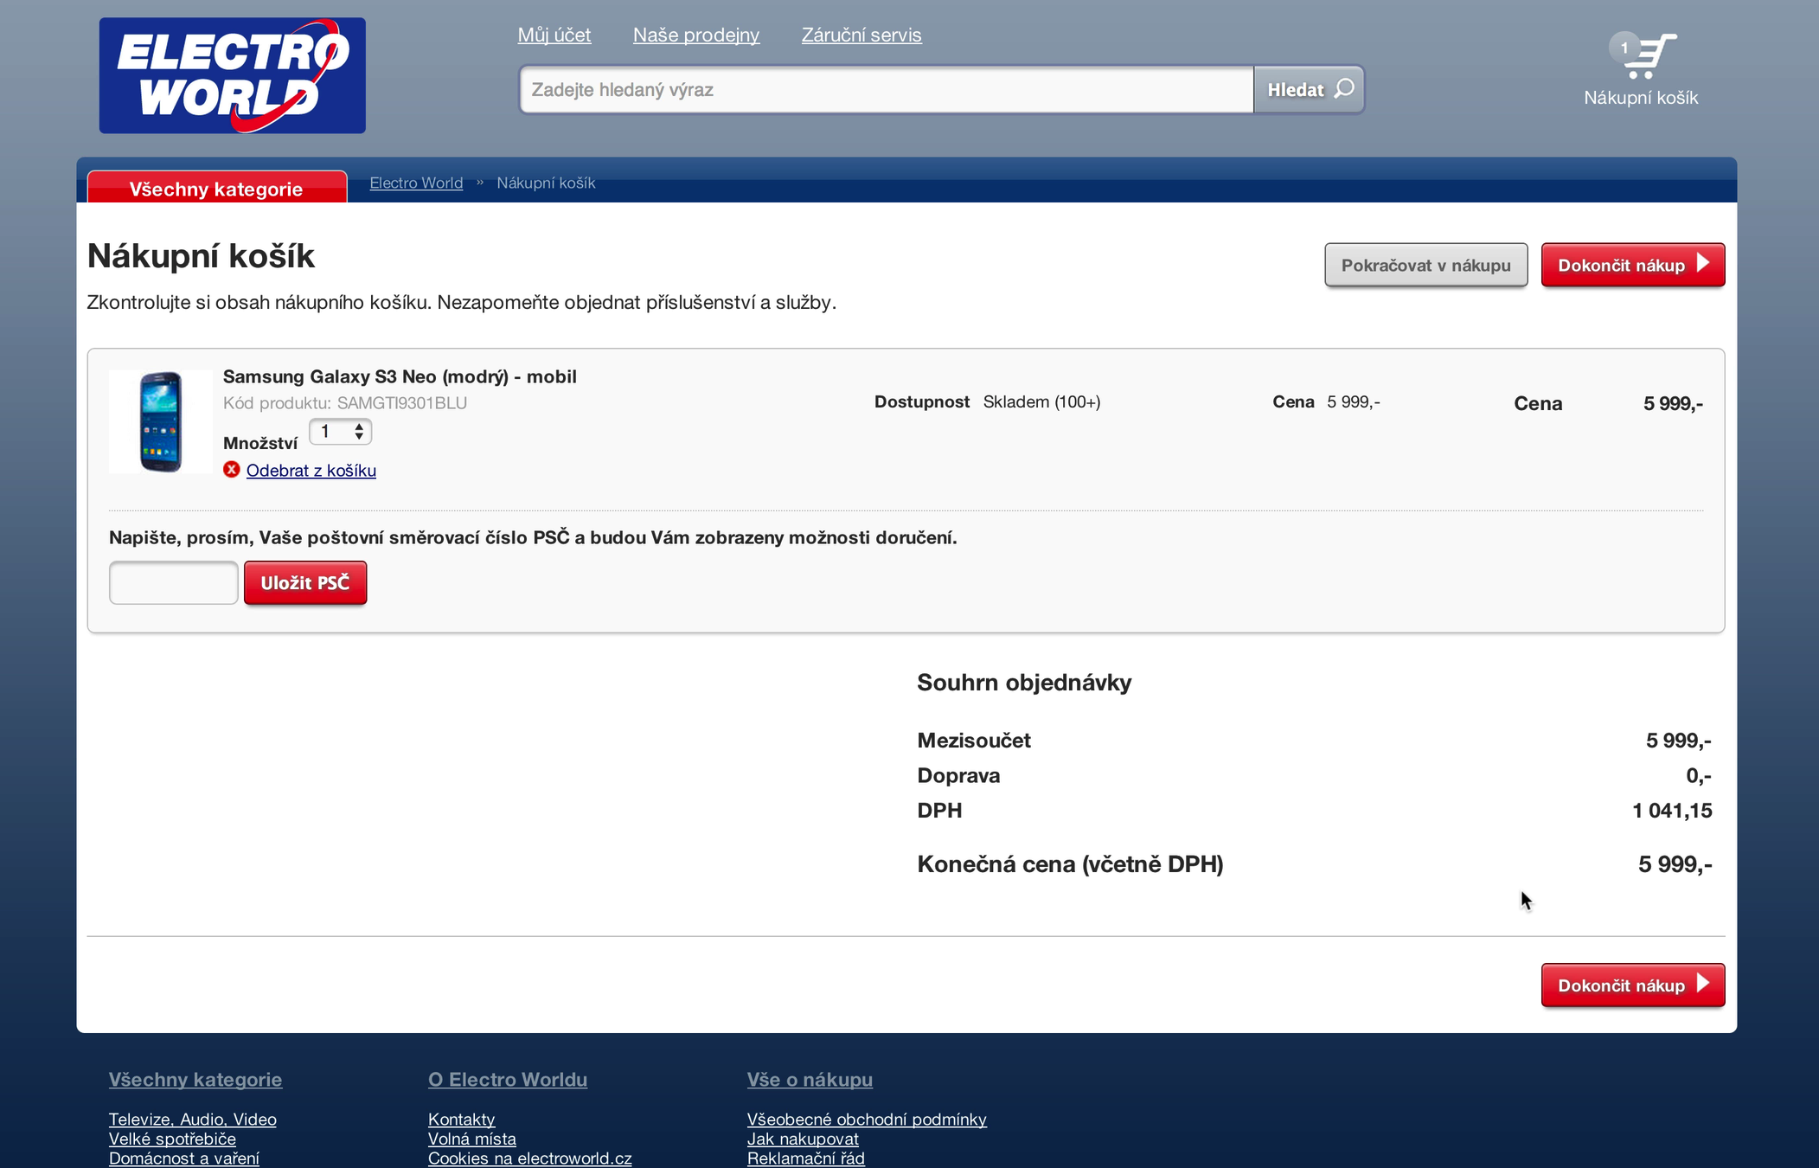Click the Doprava label

pos(958,776)
